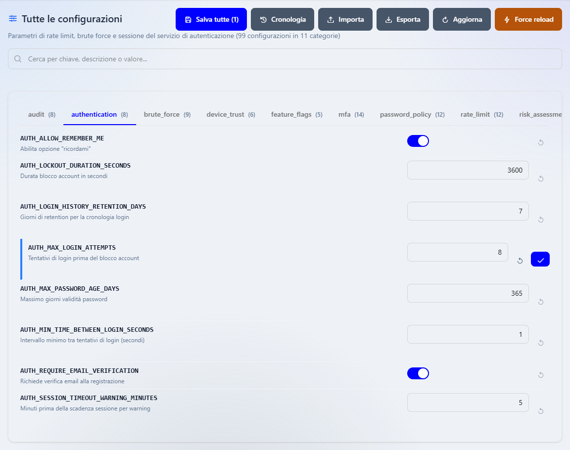570x450 pixels.
Task: Open the device_trust tab
Action: point(231,114)
